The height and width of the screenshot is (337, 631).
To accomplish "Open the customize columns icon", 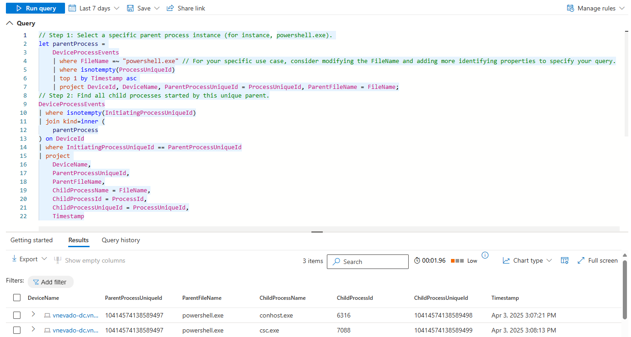I will pos(565,260).
